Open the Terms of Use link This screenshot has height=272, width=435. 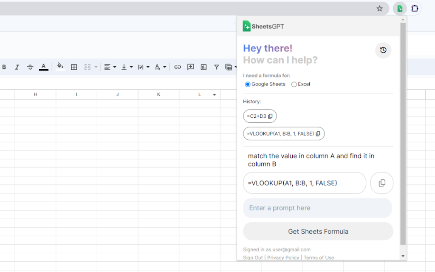coord(319,258)
